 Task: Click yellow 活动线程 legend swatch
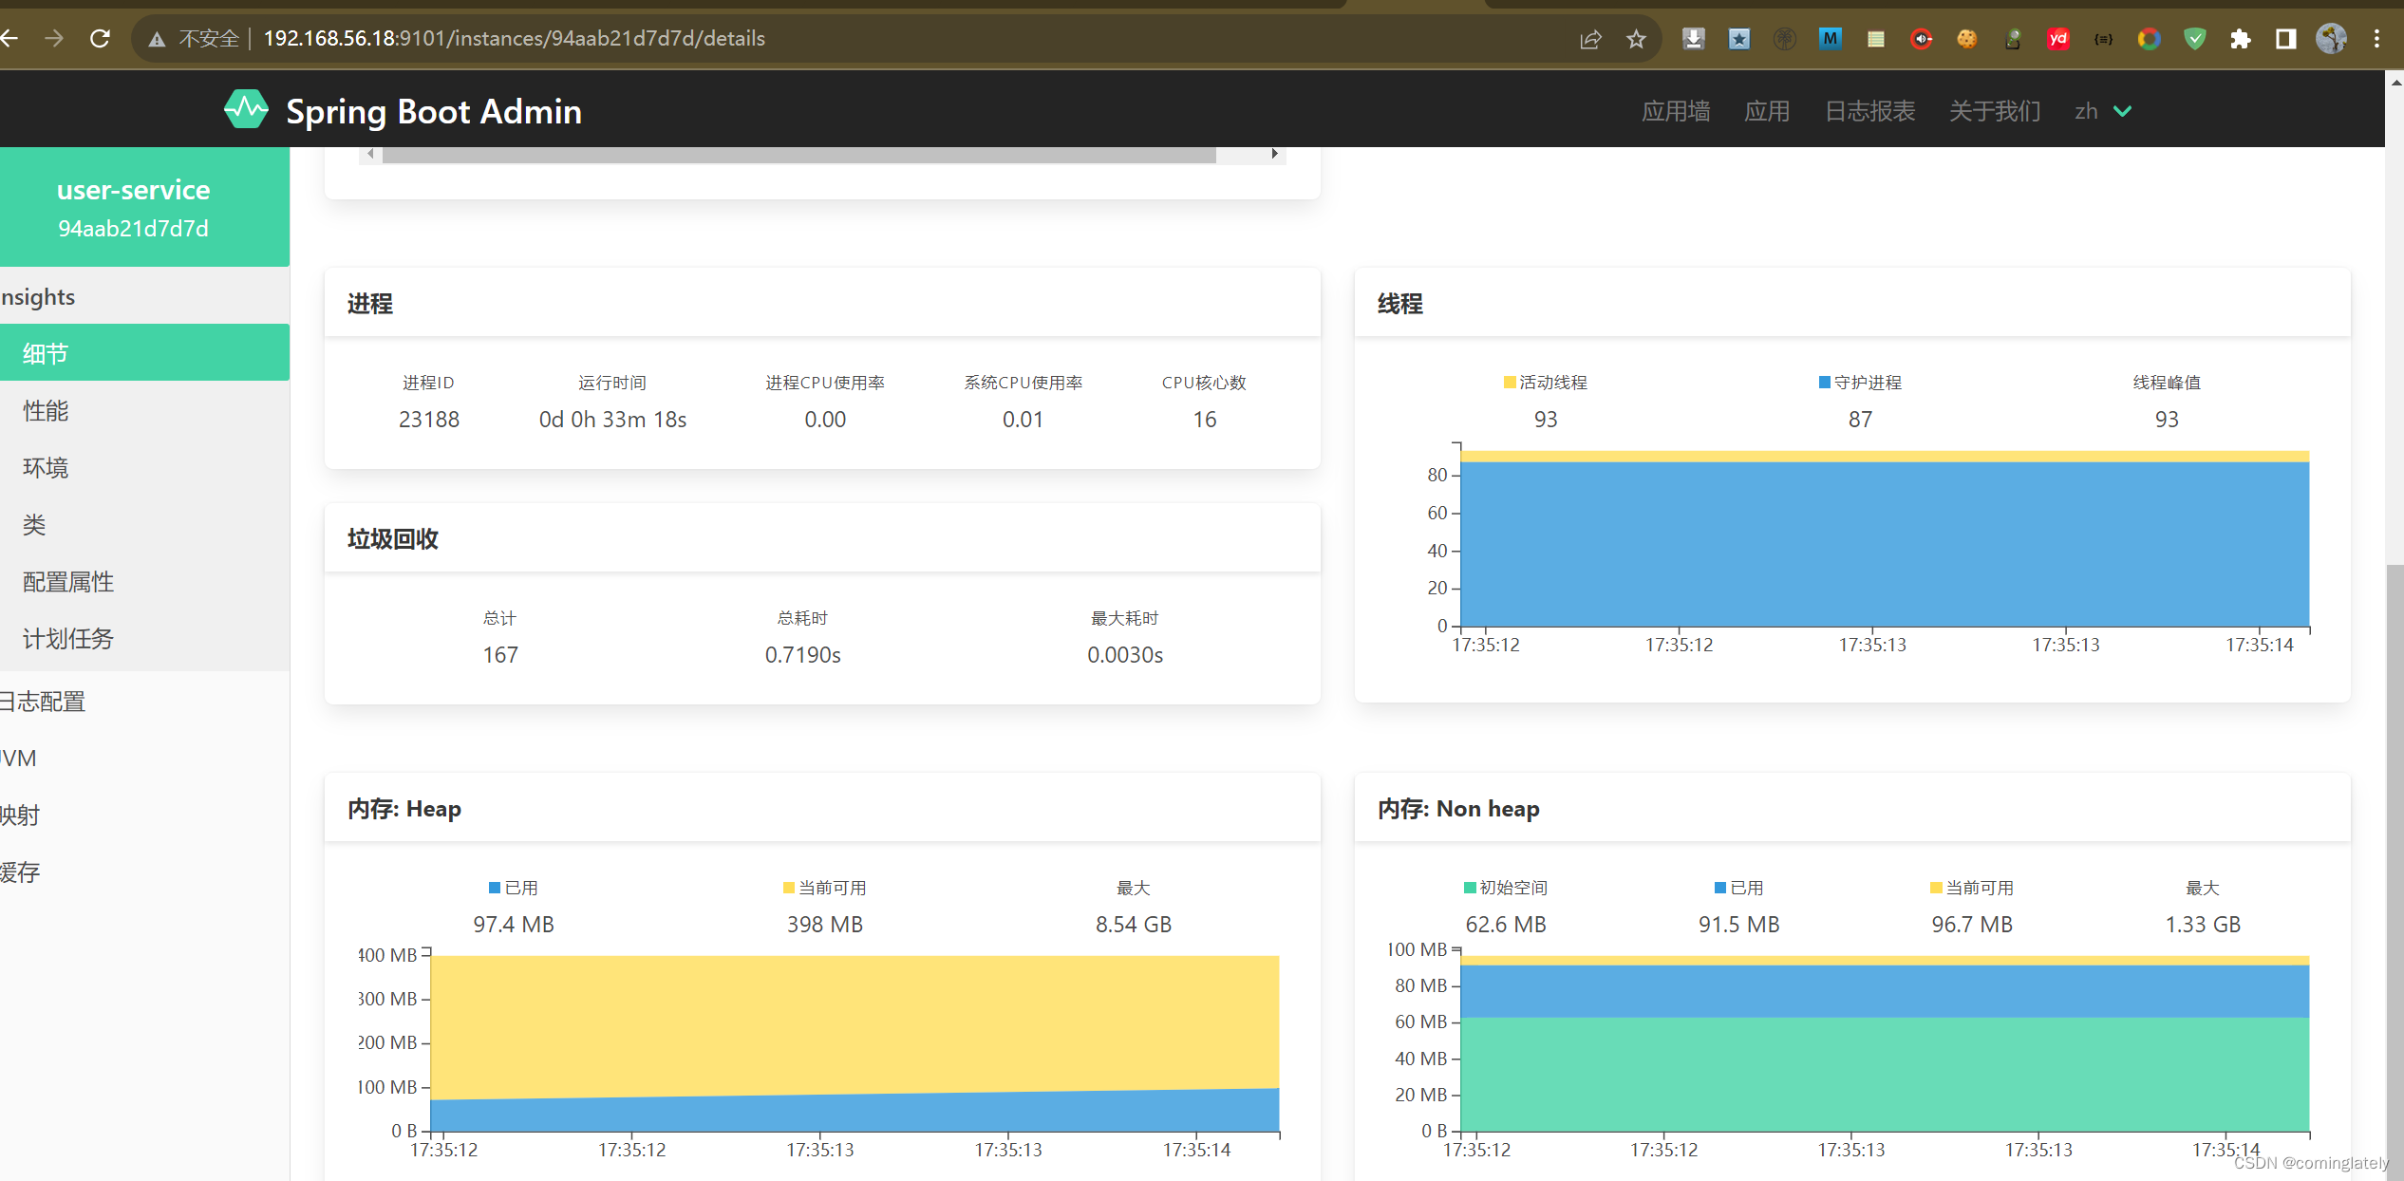tap(1509, 383)
